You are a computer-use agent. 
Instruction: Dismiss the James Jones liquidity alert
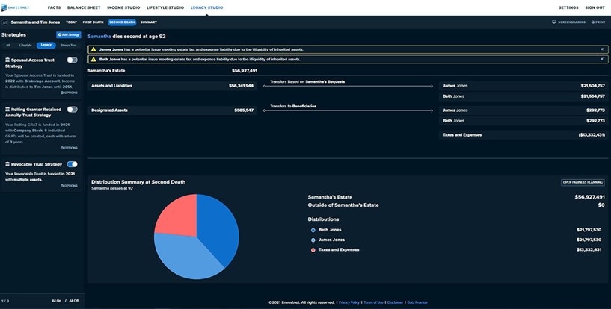[601, 49]
